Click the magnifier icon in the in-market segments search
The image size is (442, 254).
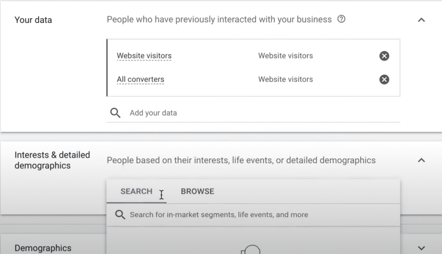coord(120,215)
